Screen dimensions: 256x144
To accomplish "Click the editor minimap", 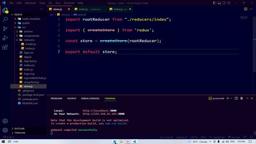I will [244, 18].
